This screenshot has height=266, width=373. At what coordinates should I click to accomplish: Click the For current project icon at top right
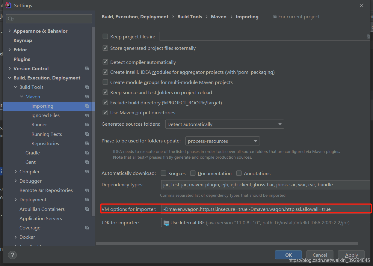275,16
